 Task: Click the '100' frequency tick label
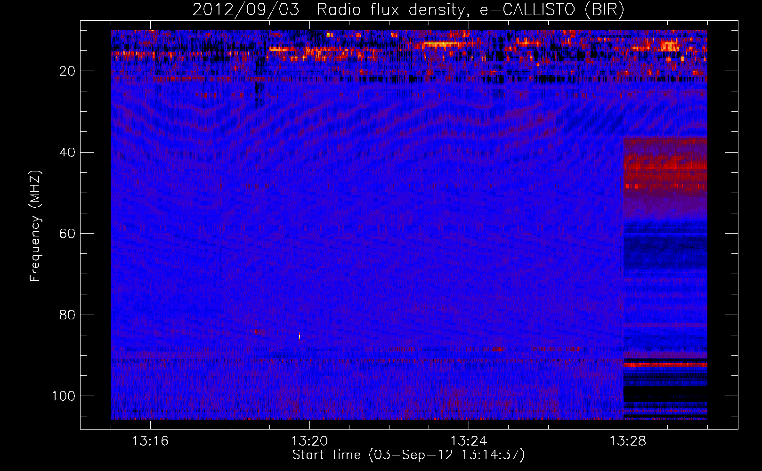point(64,396)
